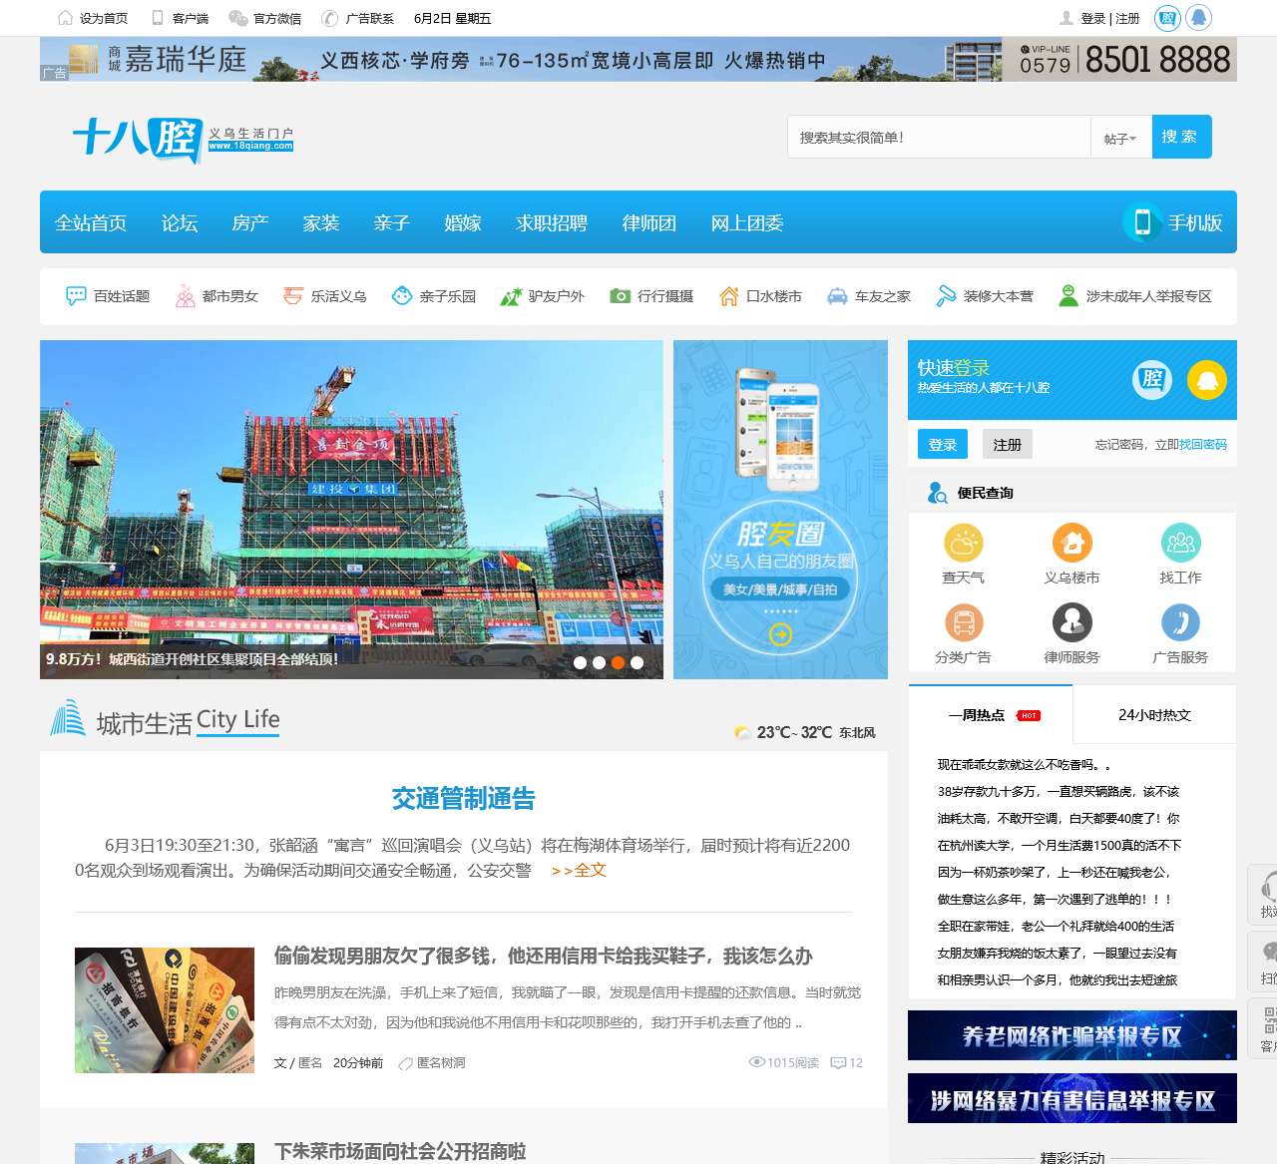The width and height of the screenshot is (1277, 1164).
Task: Click the 腔 quick login icon
Action: (1152, 380)
